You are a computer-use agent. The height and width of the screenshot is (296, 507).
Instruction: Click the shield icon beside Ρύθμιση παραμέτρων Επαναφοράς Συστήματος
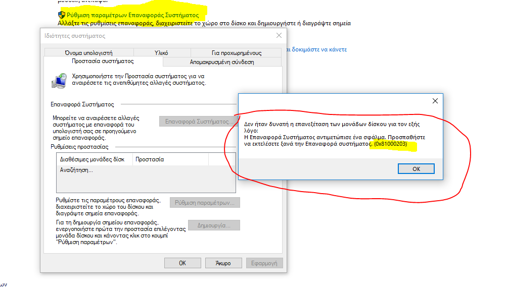pos(62,15)
